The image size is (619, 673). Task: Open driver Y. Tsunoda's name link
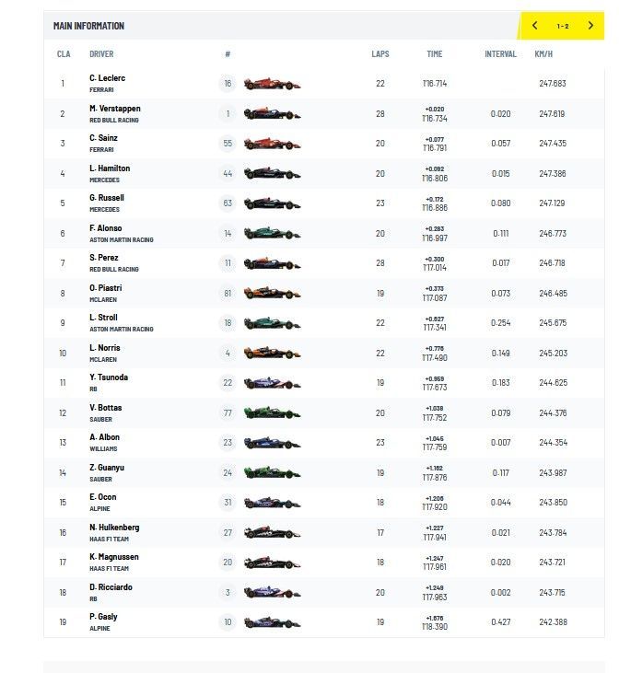[107, 377]
